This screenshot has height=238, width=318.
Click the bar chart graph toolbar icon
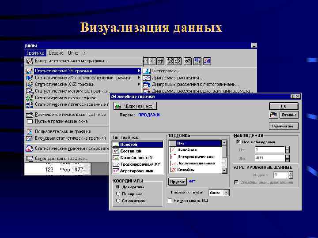tap(207, 61)
